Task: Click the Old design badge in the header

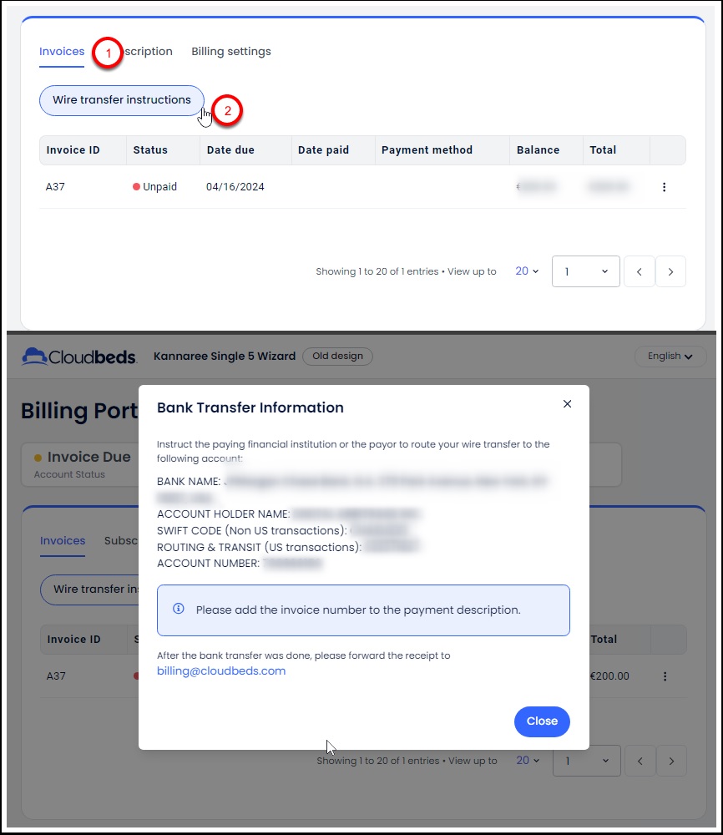Action: click(x=337, y=357)
